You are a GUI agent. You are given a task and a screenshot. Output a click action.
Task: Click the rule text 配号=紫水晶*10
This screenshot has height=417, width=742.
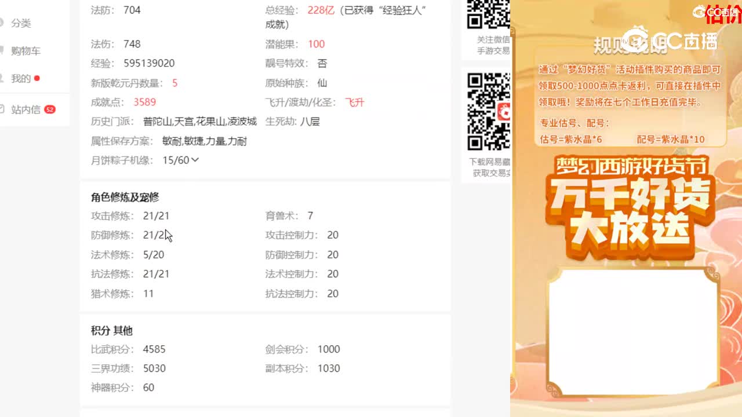pos(671,139)
